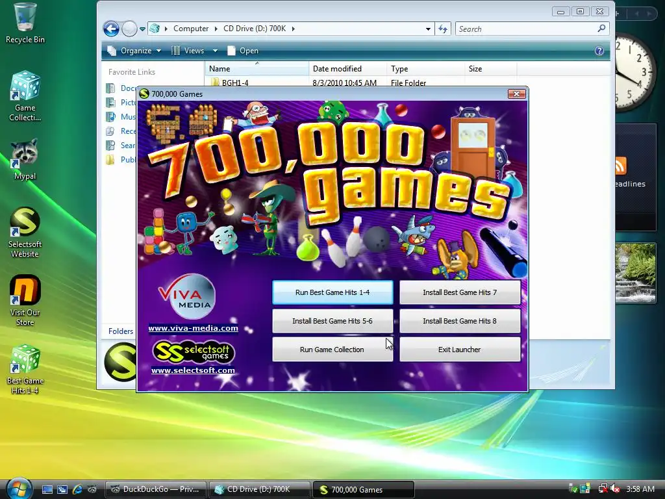Expand the address bar history dropdown
Screen dimensions: 665x499
coord(428,29)
